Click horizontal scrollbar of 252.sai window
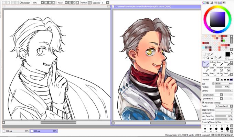Screen dimensions: 234x137 (x=58, y=123)
